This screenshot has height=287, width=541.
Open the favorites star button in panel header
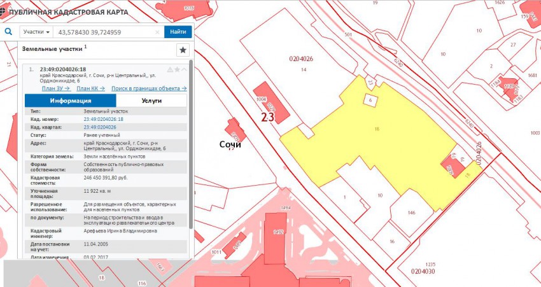click(x=183, y=50)
